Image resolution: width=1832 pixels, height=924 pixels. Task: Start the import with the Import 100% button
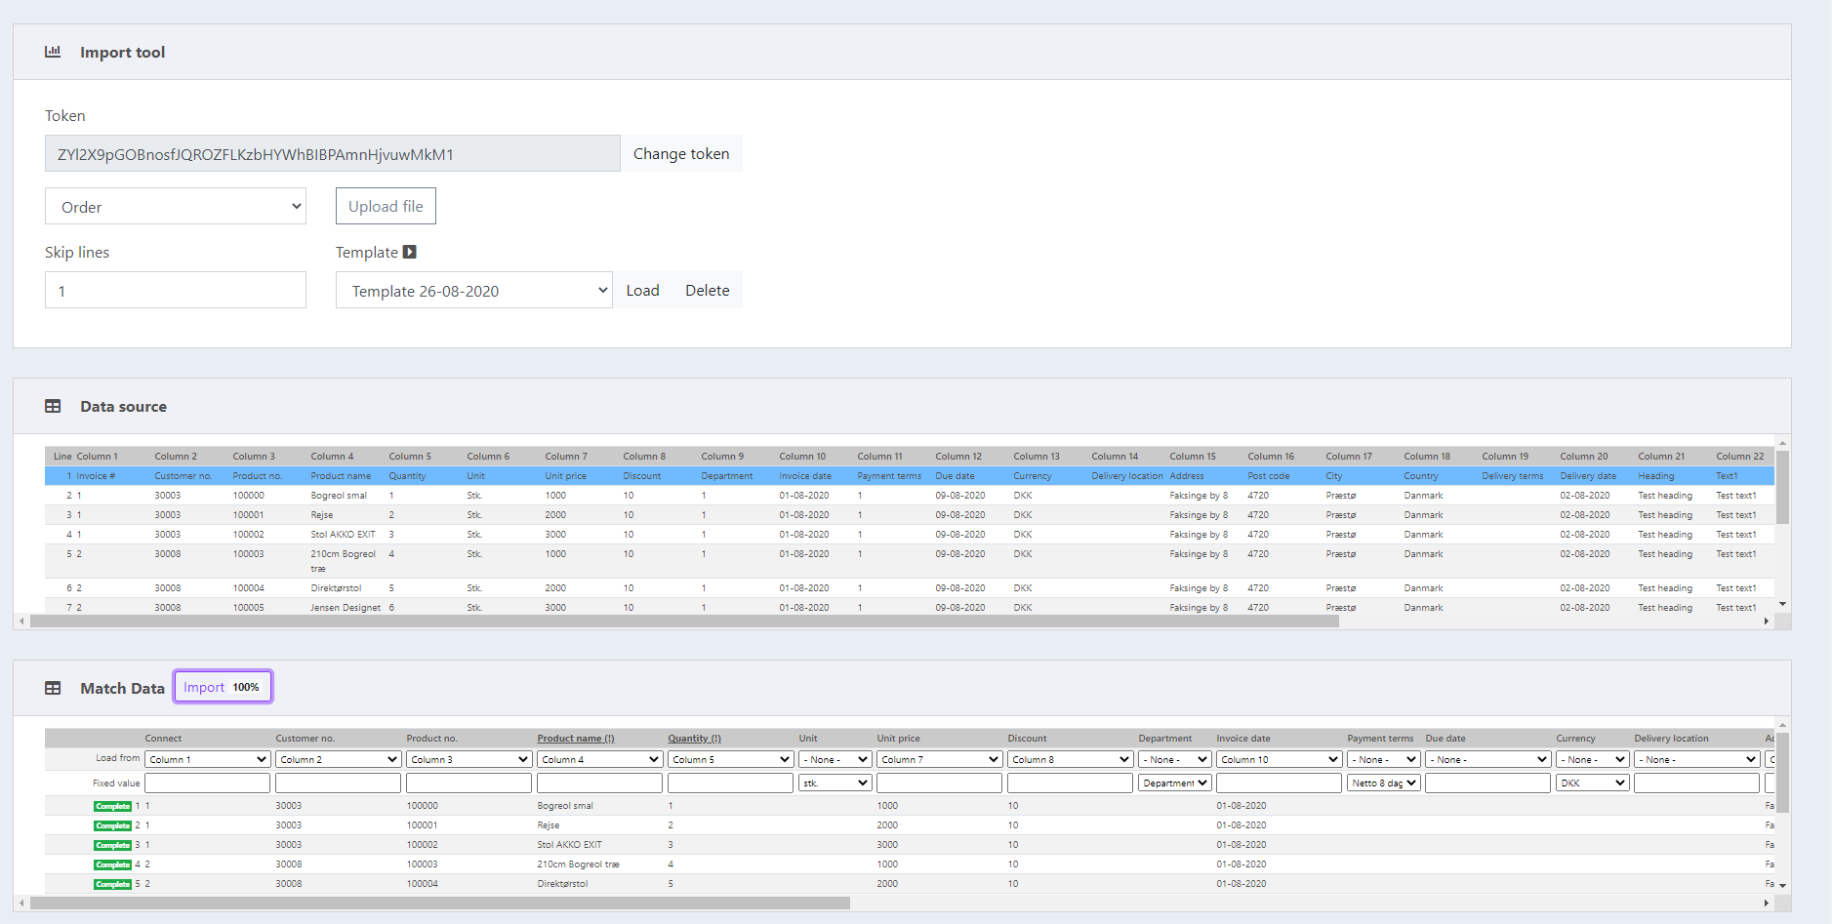pos(223,686)
